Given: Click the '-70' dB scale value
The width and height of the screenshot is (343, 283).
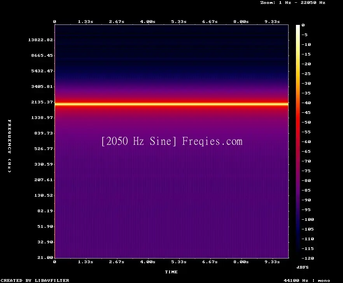Looking at the screenshot, I should 306,161.
